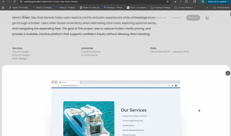Expand the UI Color Palette bookmark folder
Image resolution: width=231 pixels, height=136 pixels.
(x=184, y=8)
